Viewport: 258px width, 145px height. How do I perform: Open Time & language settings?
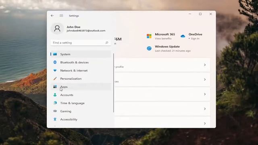pyautogui.click(x=81, y=103)
